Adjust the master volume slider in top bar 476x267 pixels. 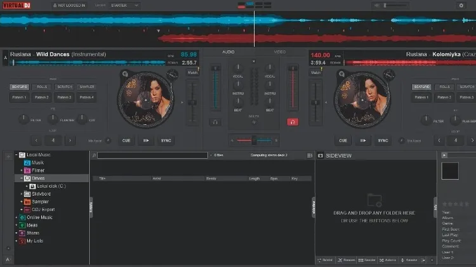pos(395,6)
